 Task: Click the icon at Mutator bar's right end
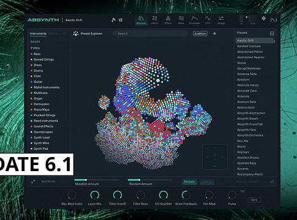[272, 182]
